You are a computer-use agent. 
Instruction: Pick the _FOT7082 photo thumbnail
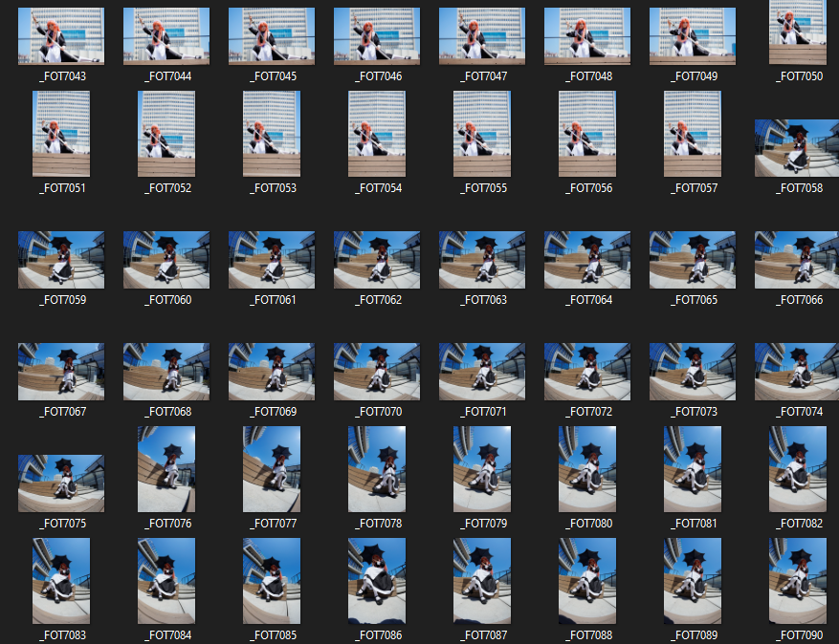(x=798, y=469)
